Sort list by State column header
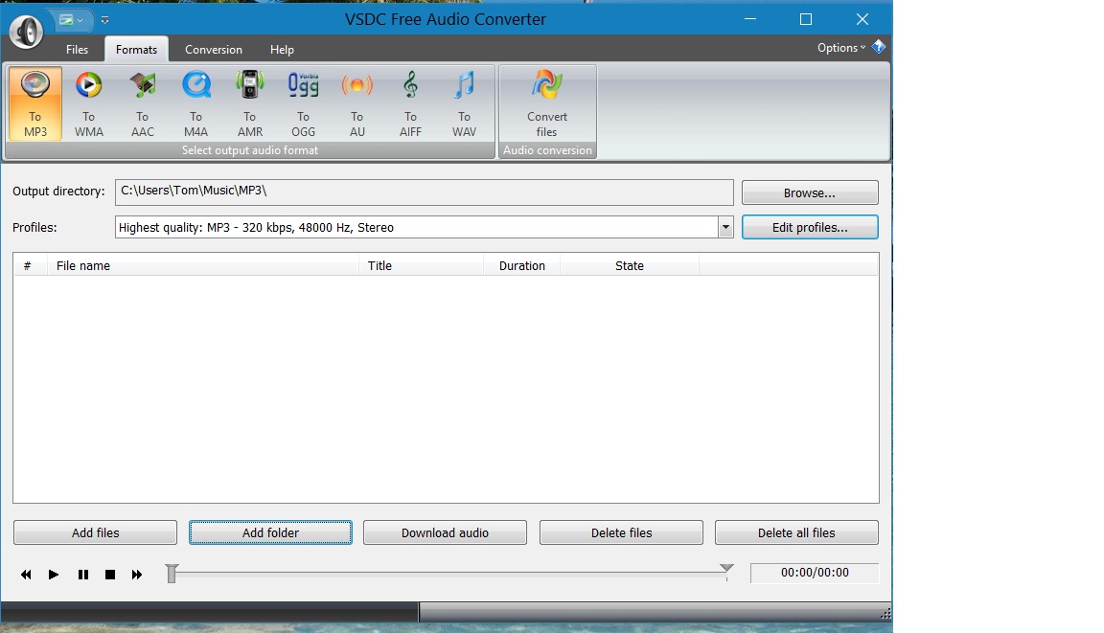This screenshot has height=633, width=1104. pos(630,265)
